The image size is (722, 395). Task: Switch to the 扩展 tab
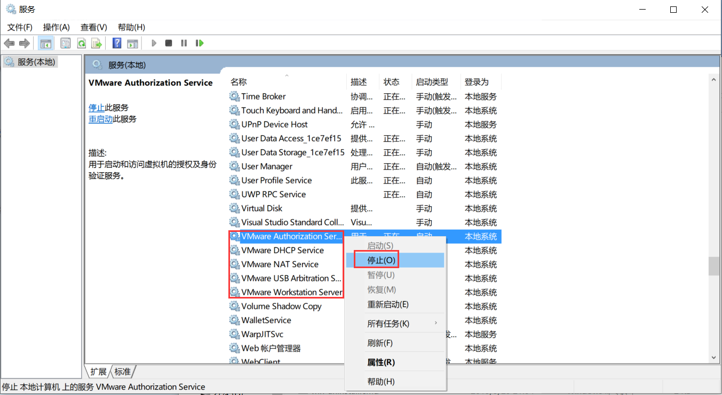(98, 372)
